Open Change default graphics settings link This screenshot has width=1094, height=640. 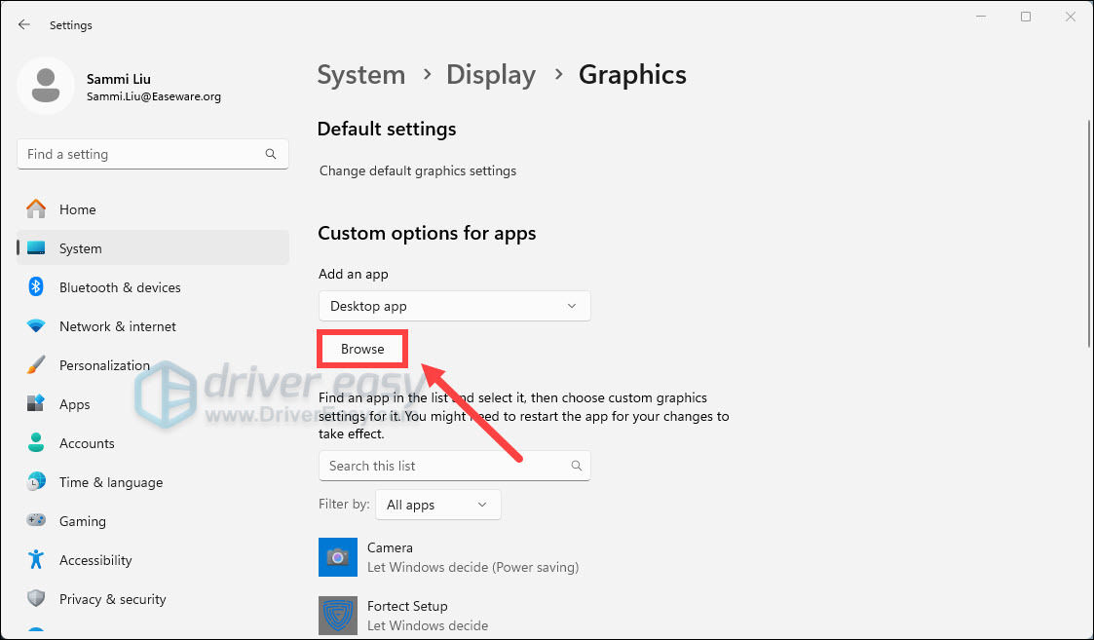[x=418, y=171]
